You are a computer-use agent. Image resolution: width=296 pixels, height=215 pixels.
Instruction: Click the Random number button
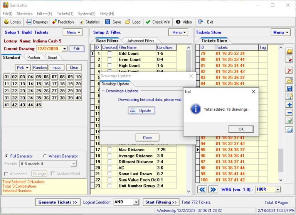(40, 68)
